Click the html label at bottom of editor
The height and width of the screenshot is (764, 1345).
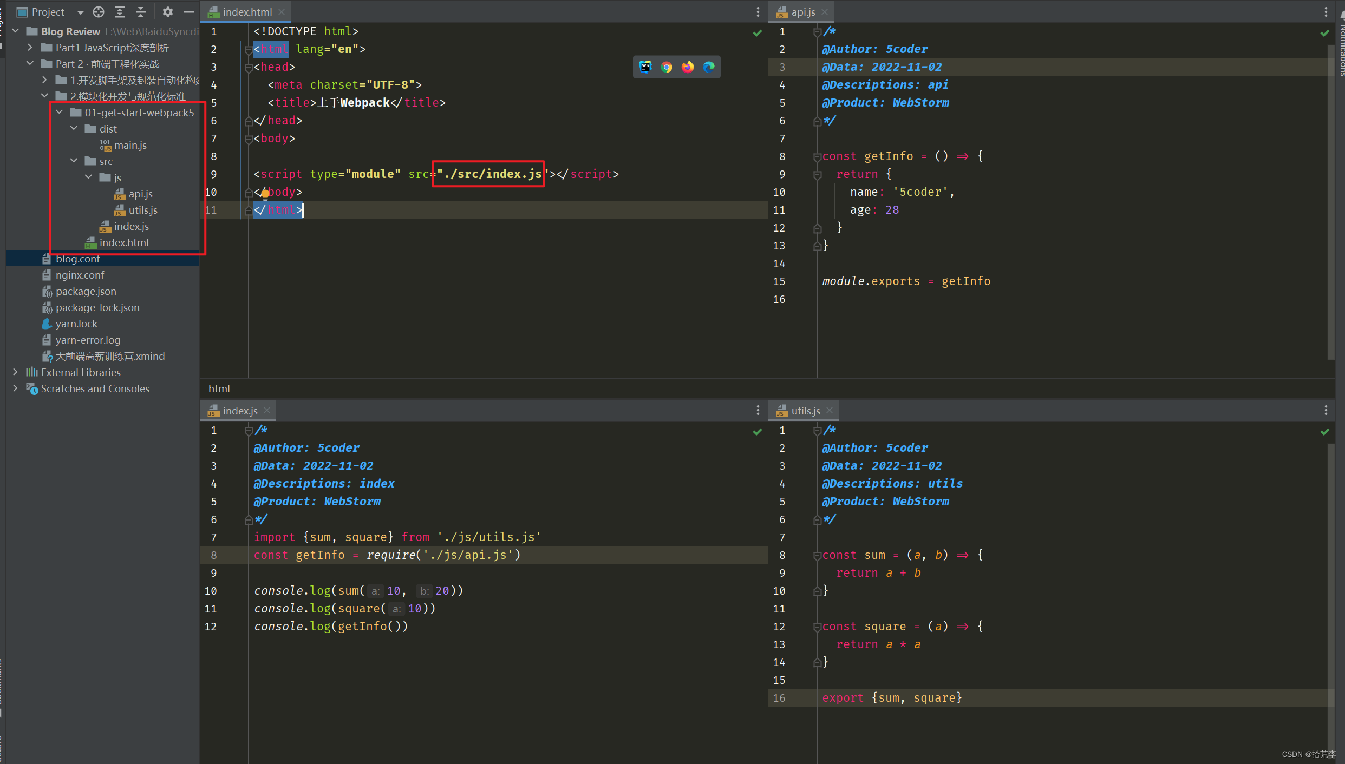pos(220,387)
